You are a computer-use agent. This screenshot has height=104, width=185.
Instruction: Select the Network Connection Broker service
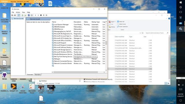[x=63, y=64]
